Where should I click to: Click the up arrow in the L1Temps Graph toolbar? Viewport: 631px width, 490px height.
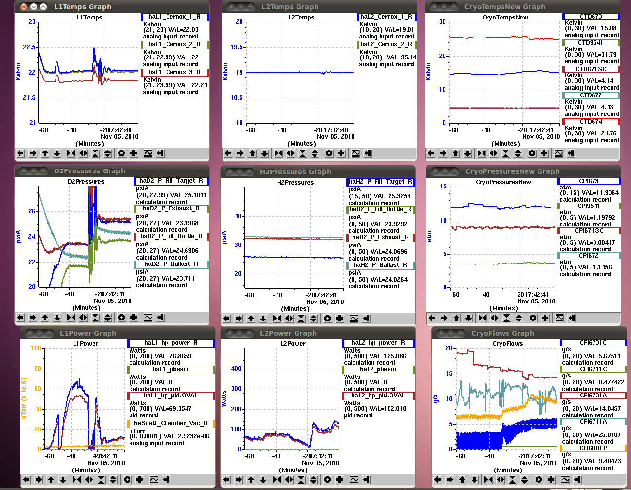pyautogui.click(x=45, y=153)
